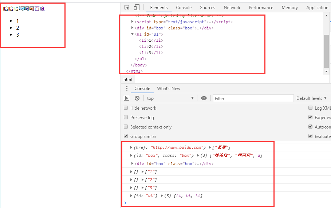Select the <li>3</li> node in Elements

pyautogui.click(x=151, y=53)
